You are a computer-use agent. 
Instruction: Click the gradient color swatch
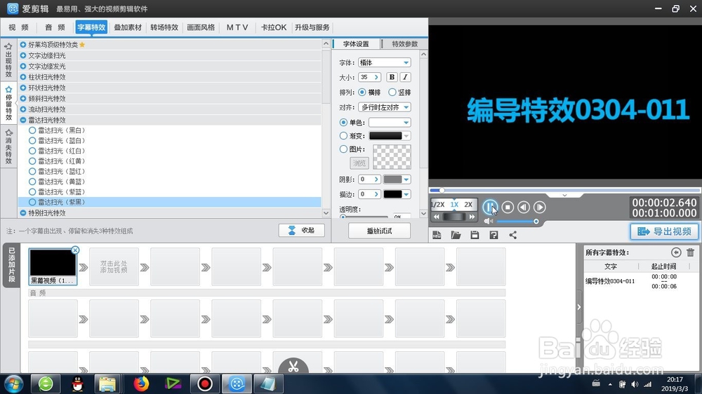tap(385, 135)
